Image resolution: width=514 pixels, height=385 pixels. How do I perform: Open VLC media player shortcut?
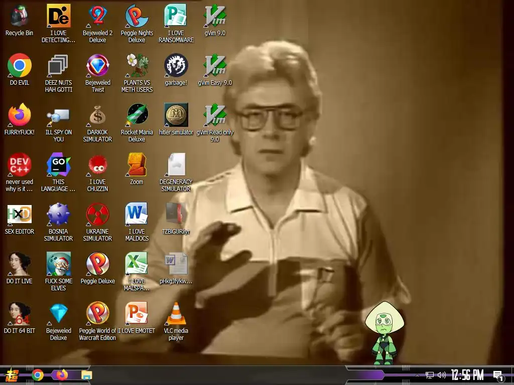pos(176,314)
